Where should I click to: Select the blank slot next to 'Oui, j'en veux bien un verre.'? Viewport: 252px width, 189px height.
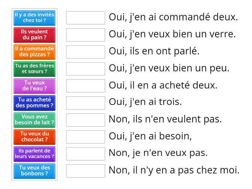[x=85, y=35]
